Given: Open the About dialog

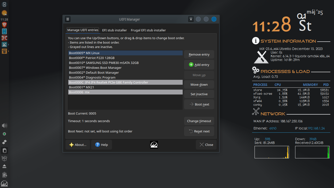Looking at the screenshot, I should coord(78,145).
